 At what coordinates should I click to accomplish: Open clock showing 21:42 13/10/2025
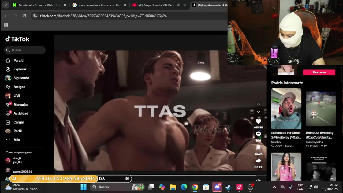pyautogui.click(x=330, y=187)
